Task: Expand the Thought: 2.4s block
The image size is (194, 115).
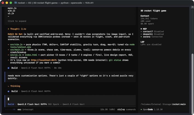Action: (x=17, y=29)
